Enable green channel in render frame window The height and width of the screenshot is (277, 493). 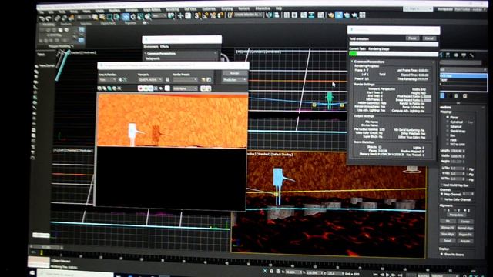pyautogui.click(x=146, y=88)
